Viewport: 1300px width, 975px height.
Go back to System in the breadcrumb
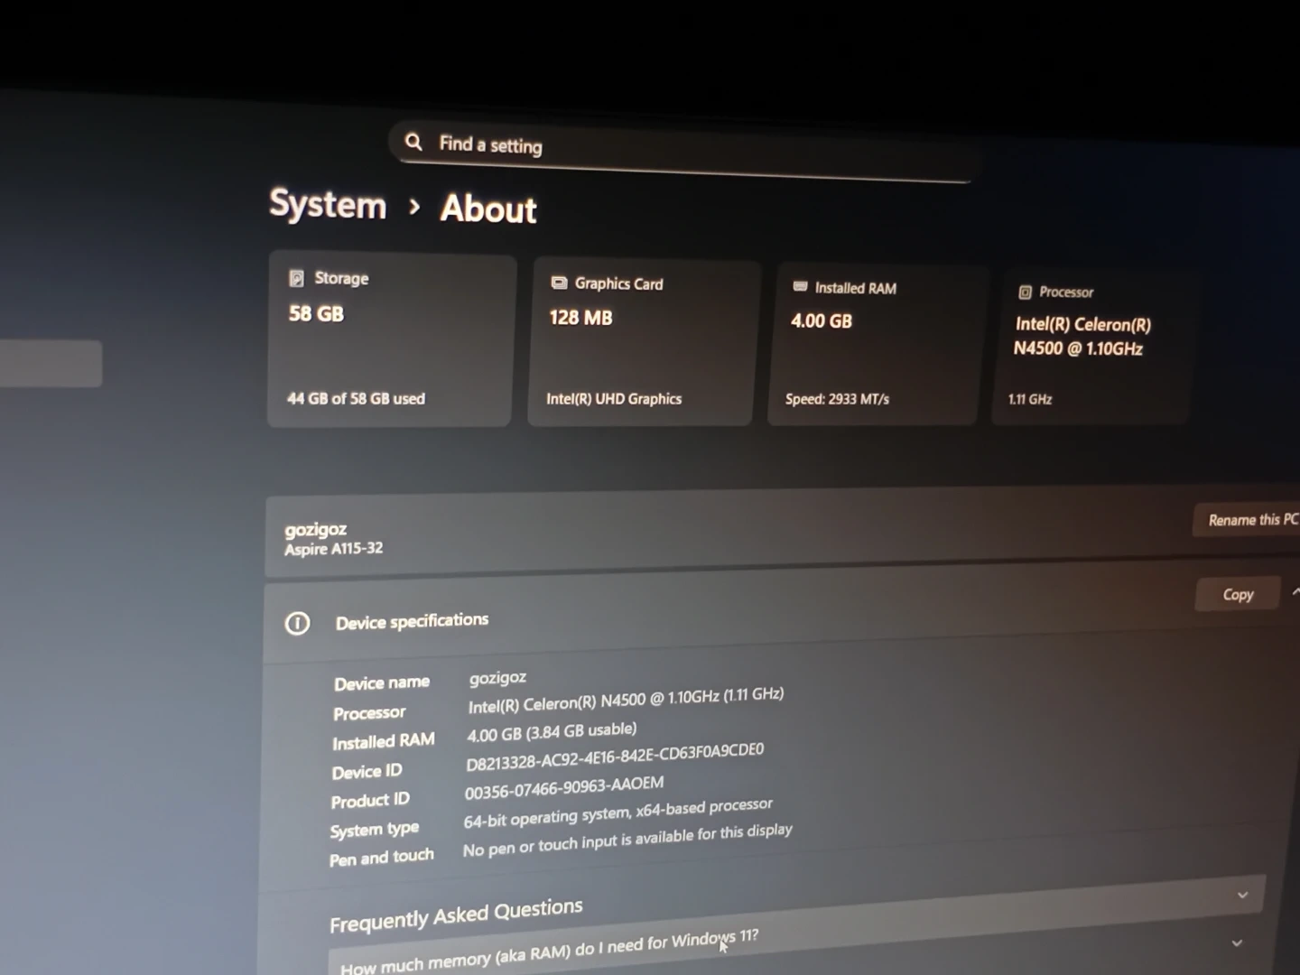pos(328,204)
